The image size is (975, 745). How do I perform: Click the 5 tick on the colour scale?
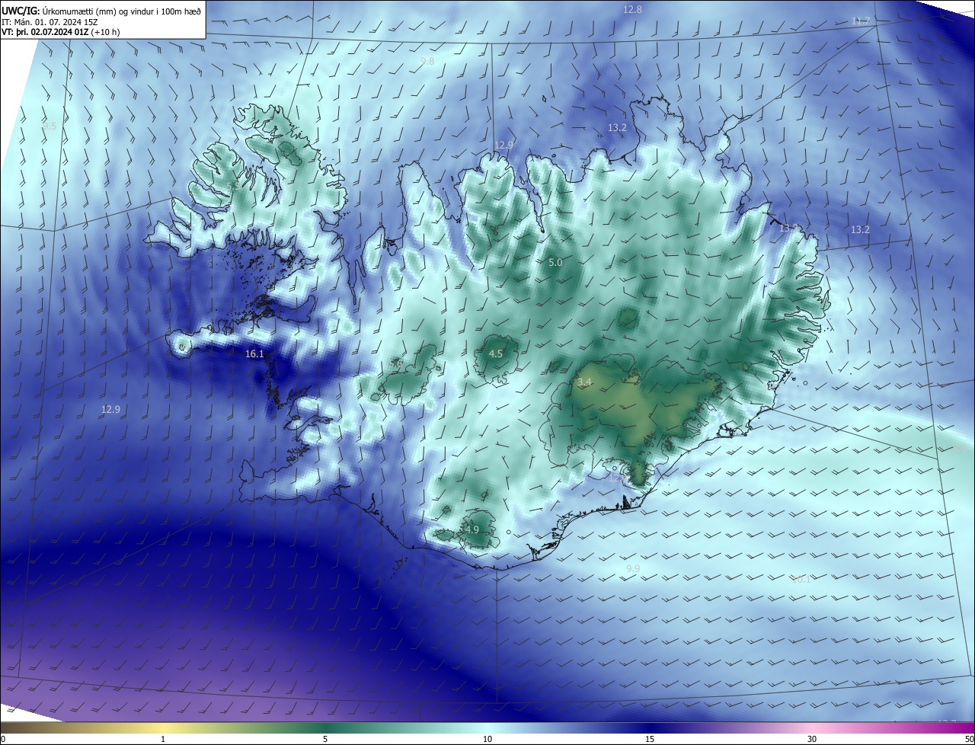(x=325, y=739)
